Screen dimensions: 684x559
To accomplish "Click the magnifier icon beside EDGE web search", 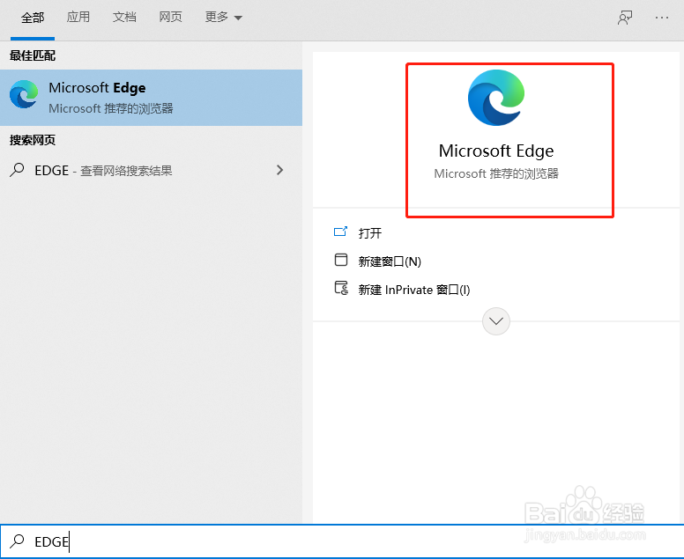I will [17, 170].
